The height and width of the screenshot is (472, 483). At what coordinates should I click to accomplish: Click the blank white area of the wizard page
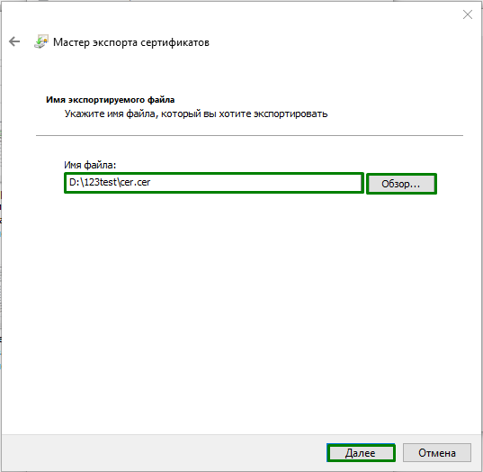coord(240,308)
